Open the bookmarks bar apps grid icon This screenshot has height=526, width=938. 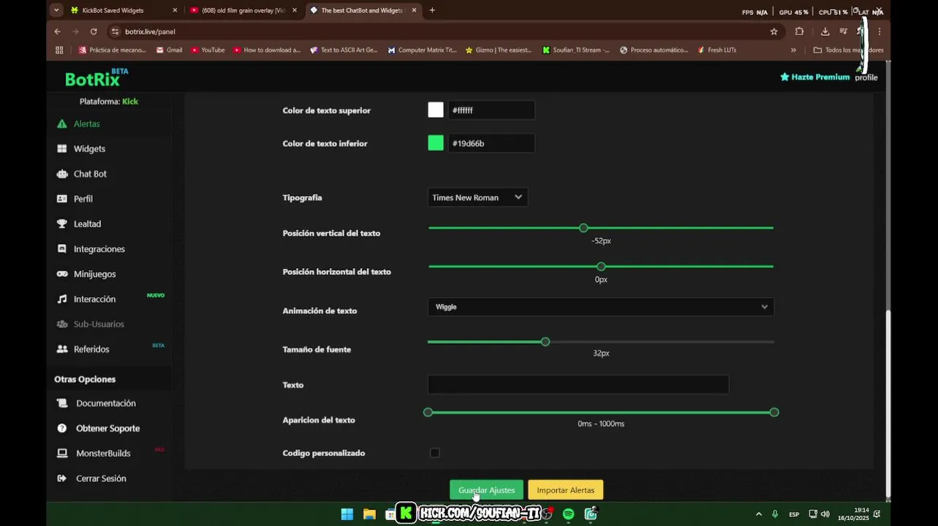pos(60,50)
